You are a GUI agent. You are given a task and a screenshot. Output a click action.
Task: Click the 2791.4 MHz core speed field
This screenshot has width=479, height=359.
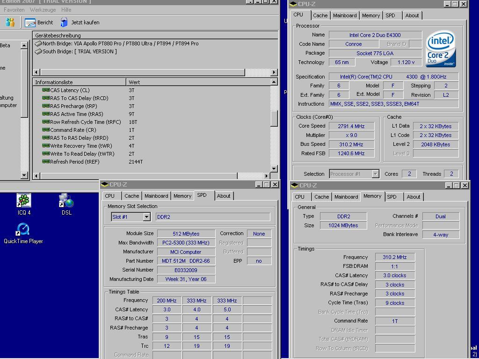[351, 126]
